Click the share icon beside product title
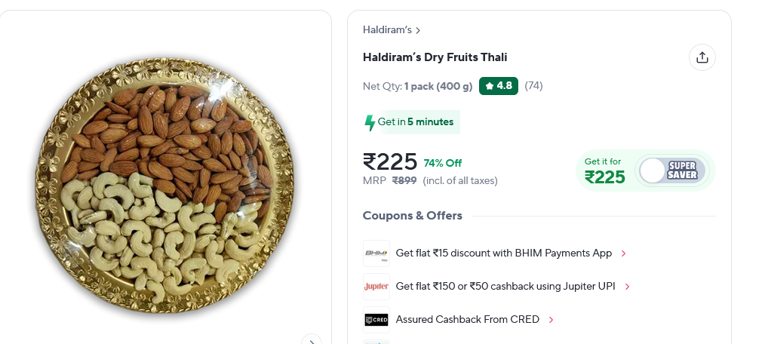 click(702, 57)
